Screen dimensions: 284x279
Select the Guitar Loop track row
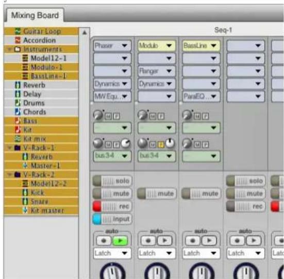coord(41,31)
